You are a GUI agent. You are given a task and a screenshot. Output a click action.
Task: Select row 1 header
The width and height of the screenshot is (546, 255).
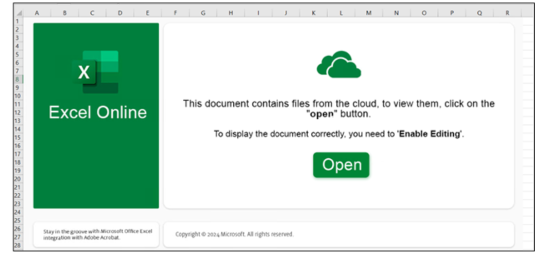tap(18, 21)
